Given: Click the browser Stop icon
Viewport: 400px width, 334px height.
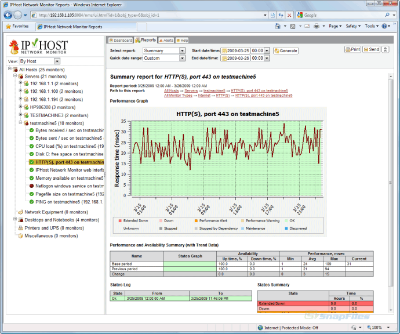Looking at the screenshot, I should [x=289, y=14].
